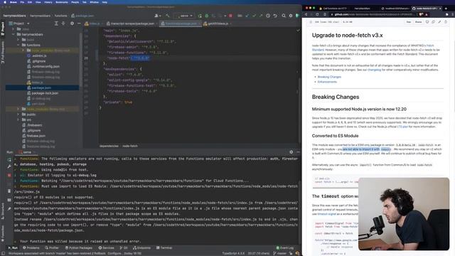
Task: Click the trash delete icon on GitHub file
Action: click(446, 22)
